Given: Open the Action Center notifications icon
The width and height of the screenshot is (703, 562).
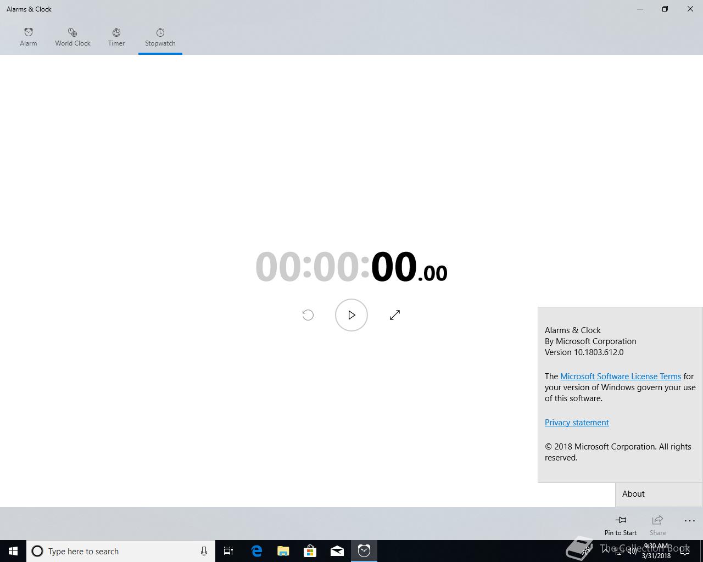Looking at the screenshot, I should click(x=685, y=551).
